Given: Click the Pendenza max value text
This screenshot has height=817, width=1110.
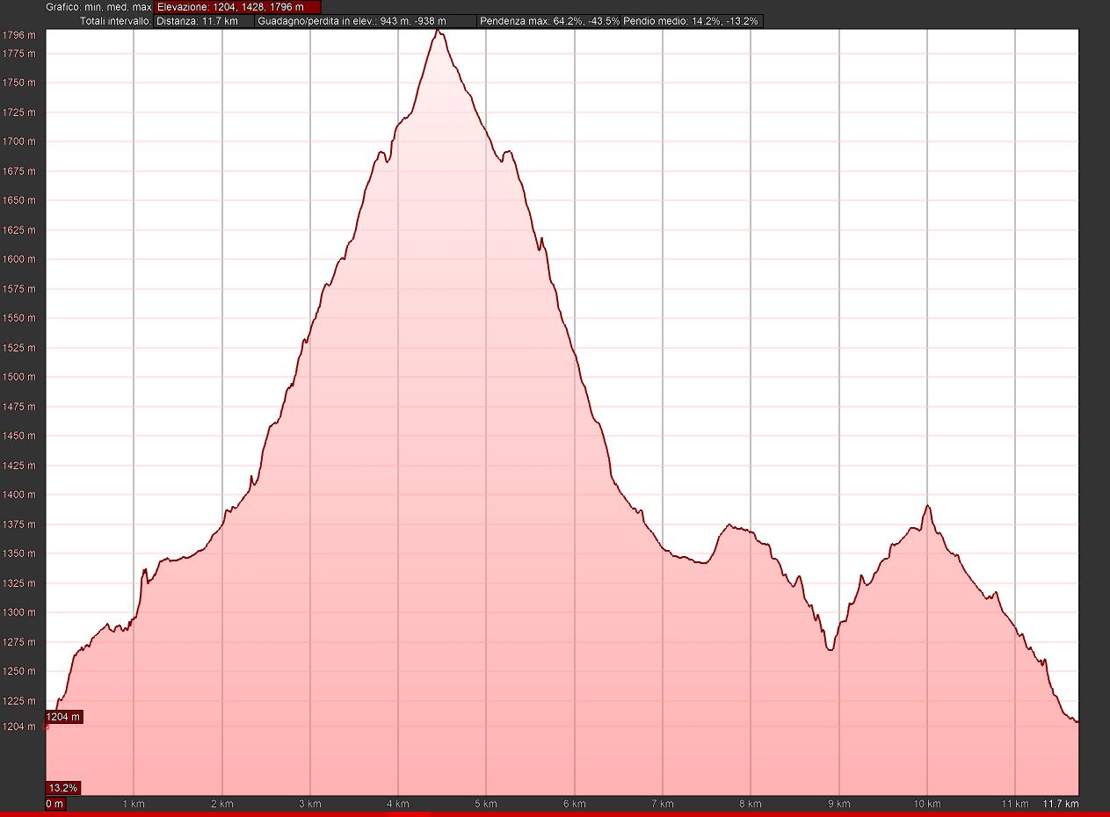Looking at the screenshot, I should [549, 21].
